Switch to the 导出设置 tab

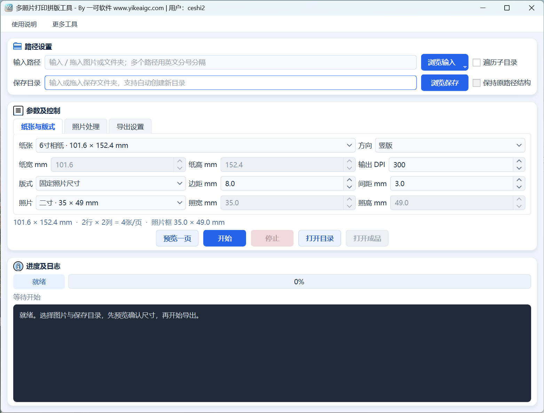coord(130,127)
